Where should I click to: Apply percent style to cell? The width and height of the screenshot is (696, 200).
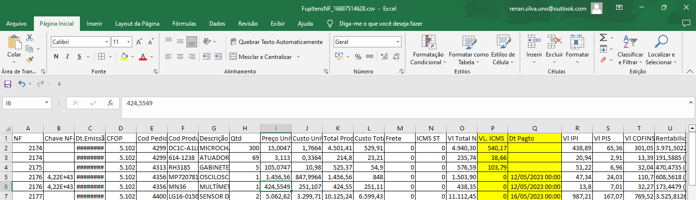[358, 57]
